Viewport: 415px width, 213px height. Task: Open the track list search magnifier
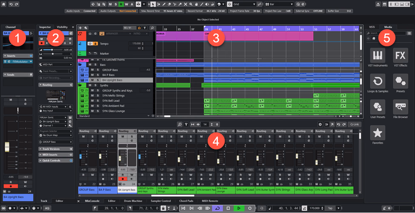152,28
